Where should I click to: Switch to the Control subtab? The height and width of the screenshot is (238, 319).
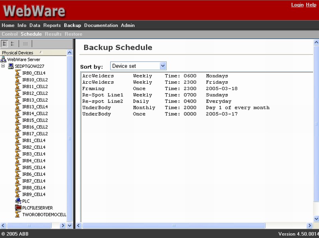10,34
